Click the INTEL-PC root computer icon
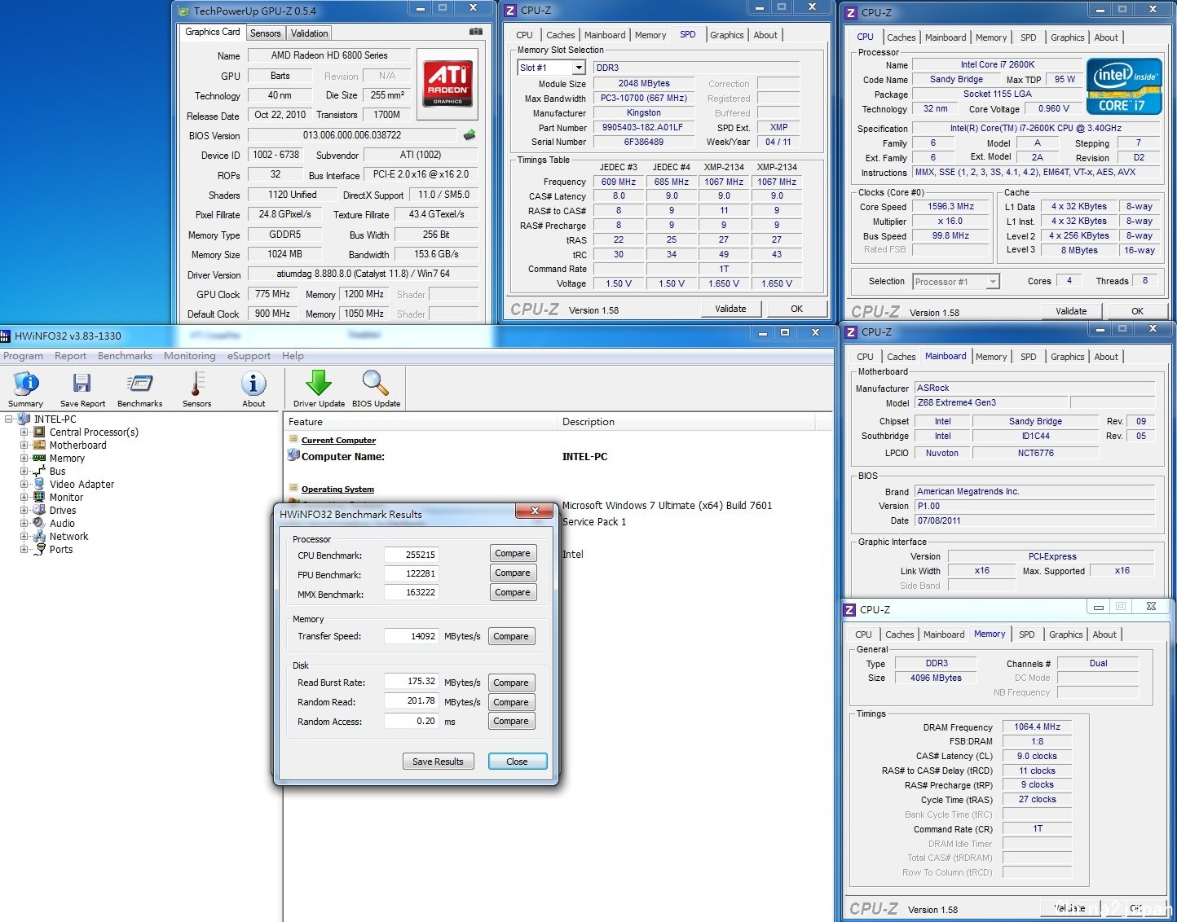Image resolution: width=1177 pixels, height=922 pixels. (x=24, y=419)
